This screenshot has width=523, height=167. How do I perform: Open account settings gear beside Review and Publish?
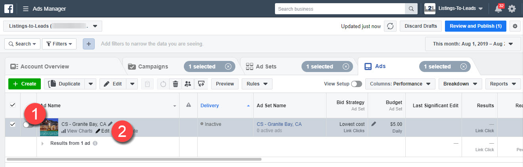515,26
